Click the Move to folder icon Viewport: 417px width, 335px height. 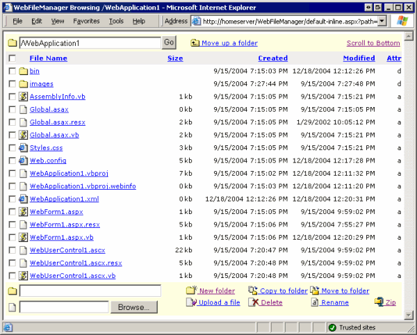(315, 290)
